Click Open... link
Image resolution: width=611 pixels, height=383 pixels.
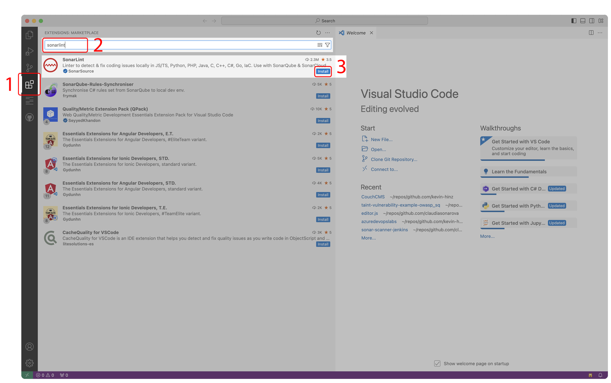[378, 149]
